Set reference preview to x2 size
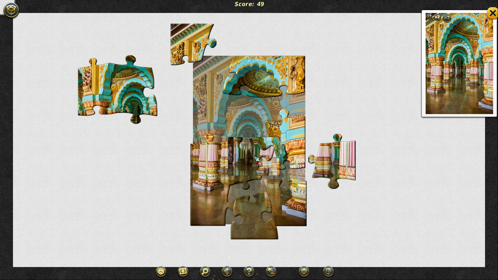 [x=437, y=17]
